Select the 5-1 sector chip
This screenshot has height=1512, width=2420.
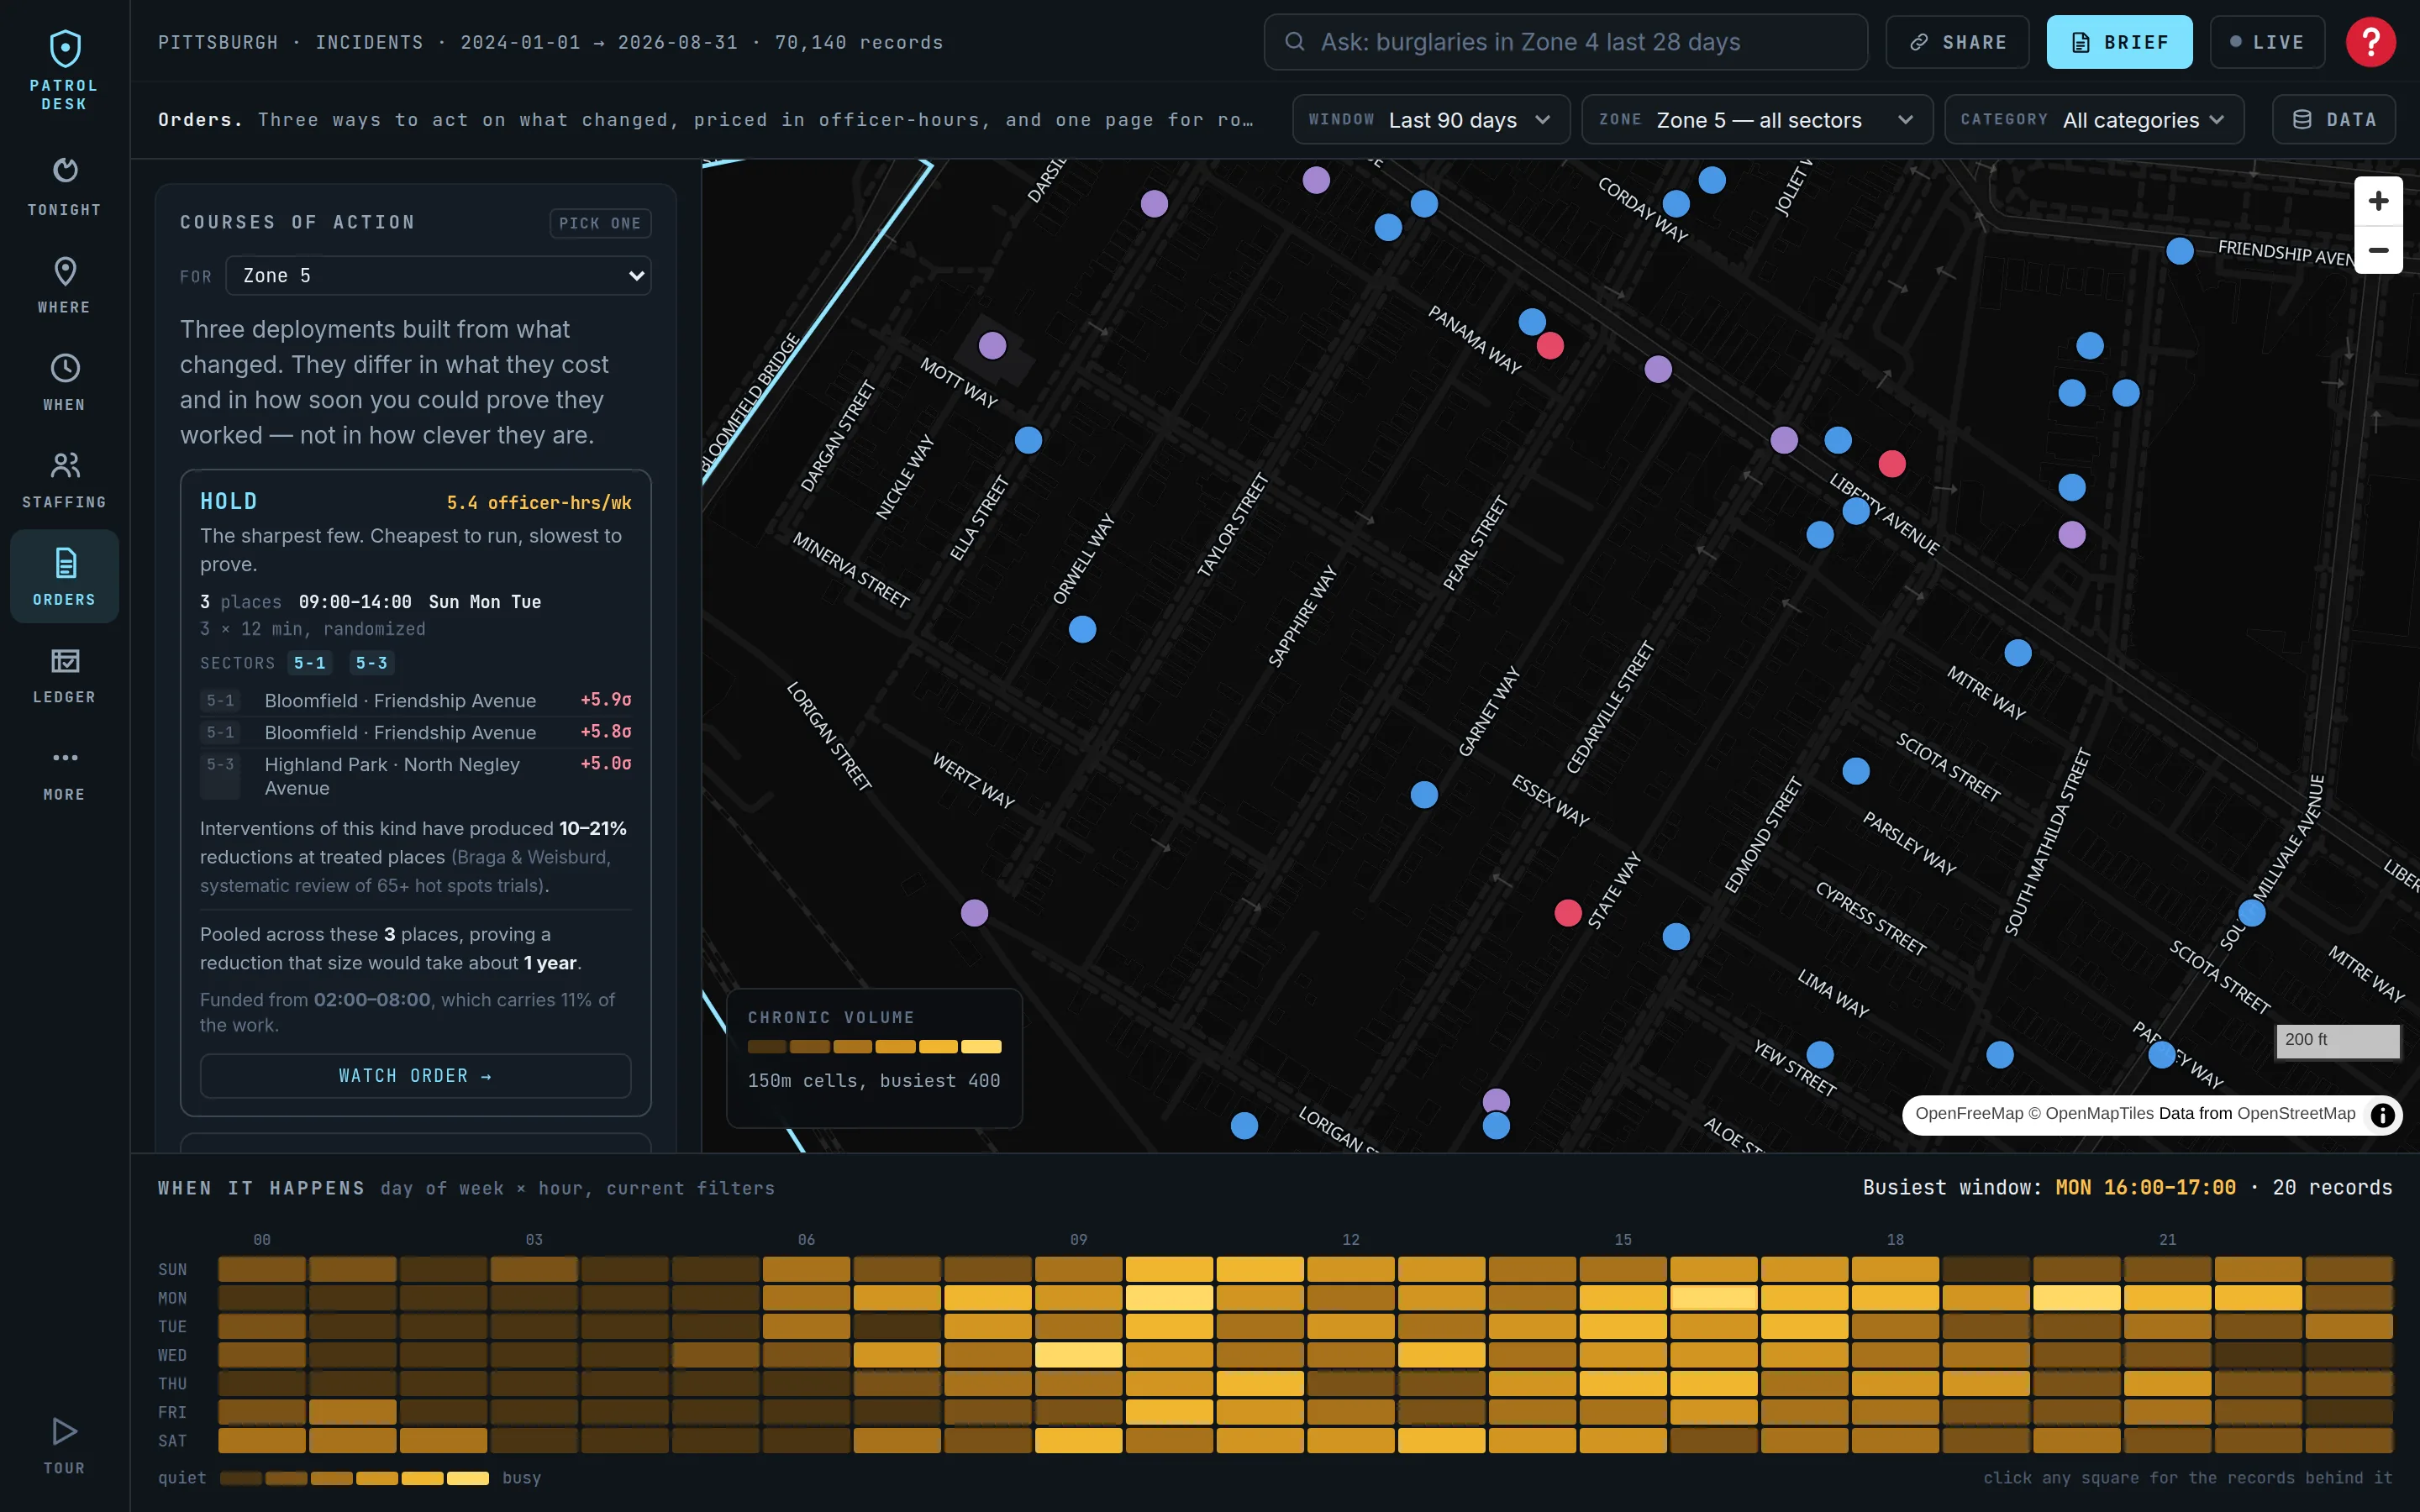point(309,663)
